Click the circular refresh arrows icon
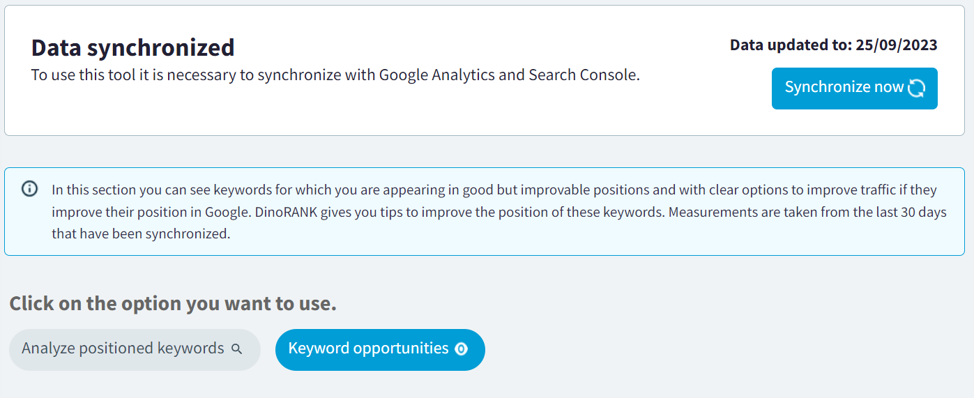 917,88
